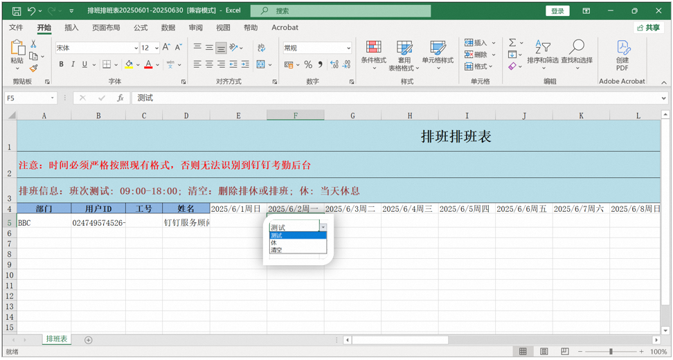Expand the formula bar
Viewport: 673px width, 360px height.
tap(664, 98)
